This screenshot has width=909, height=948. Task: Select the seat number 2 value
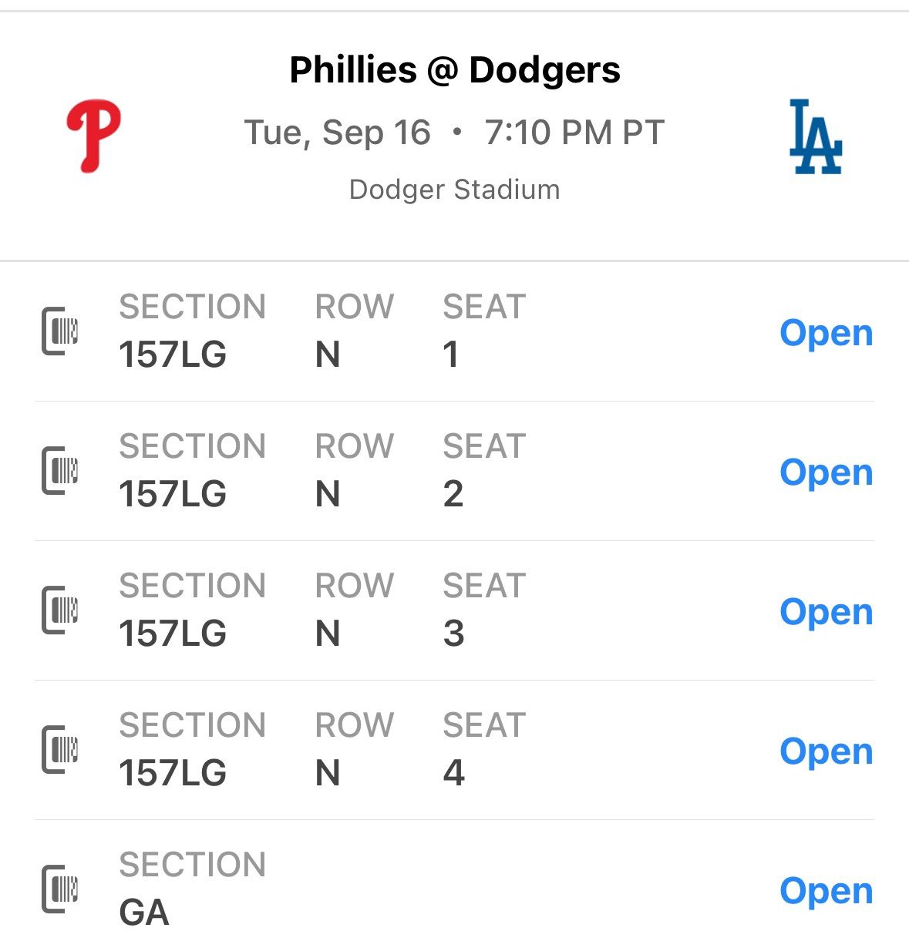pyautogui.click(x=453, y=494)
